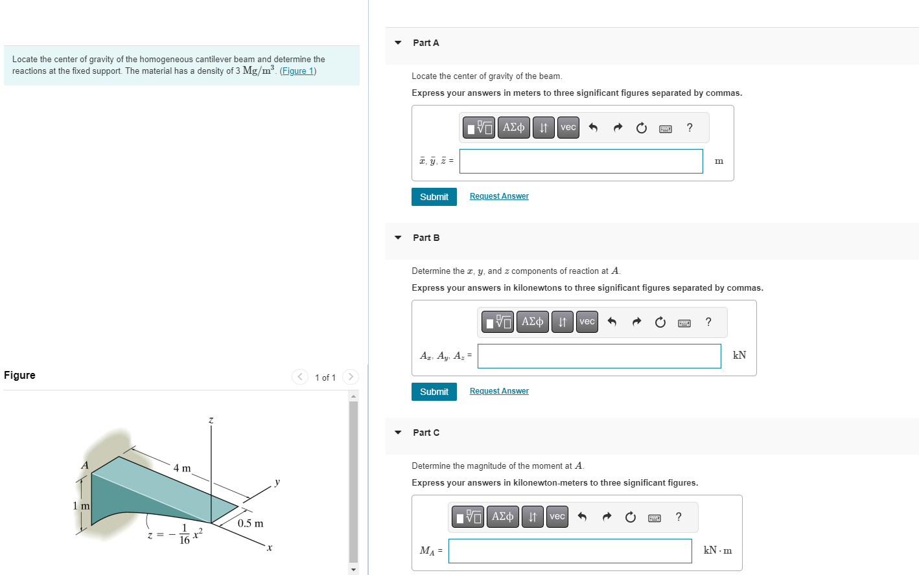Click Request Answer for Part B
This screenshot has width=919, height=575.
point(498,390)
